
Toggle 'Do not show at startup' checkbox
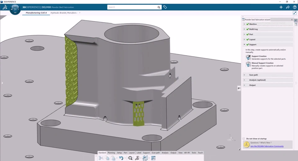tap(244, 139)
